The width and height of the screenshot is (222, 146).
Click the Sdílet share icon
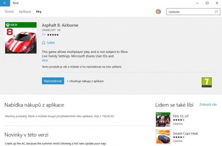tap(44, 43)
